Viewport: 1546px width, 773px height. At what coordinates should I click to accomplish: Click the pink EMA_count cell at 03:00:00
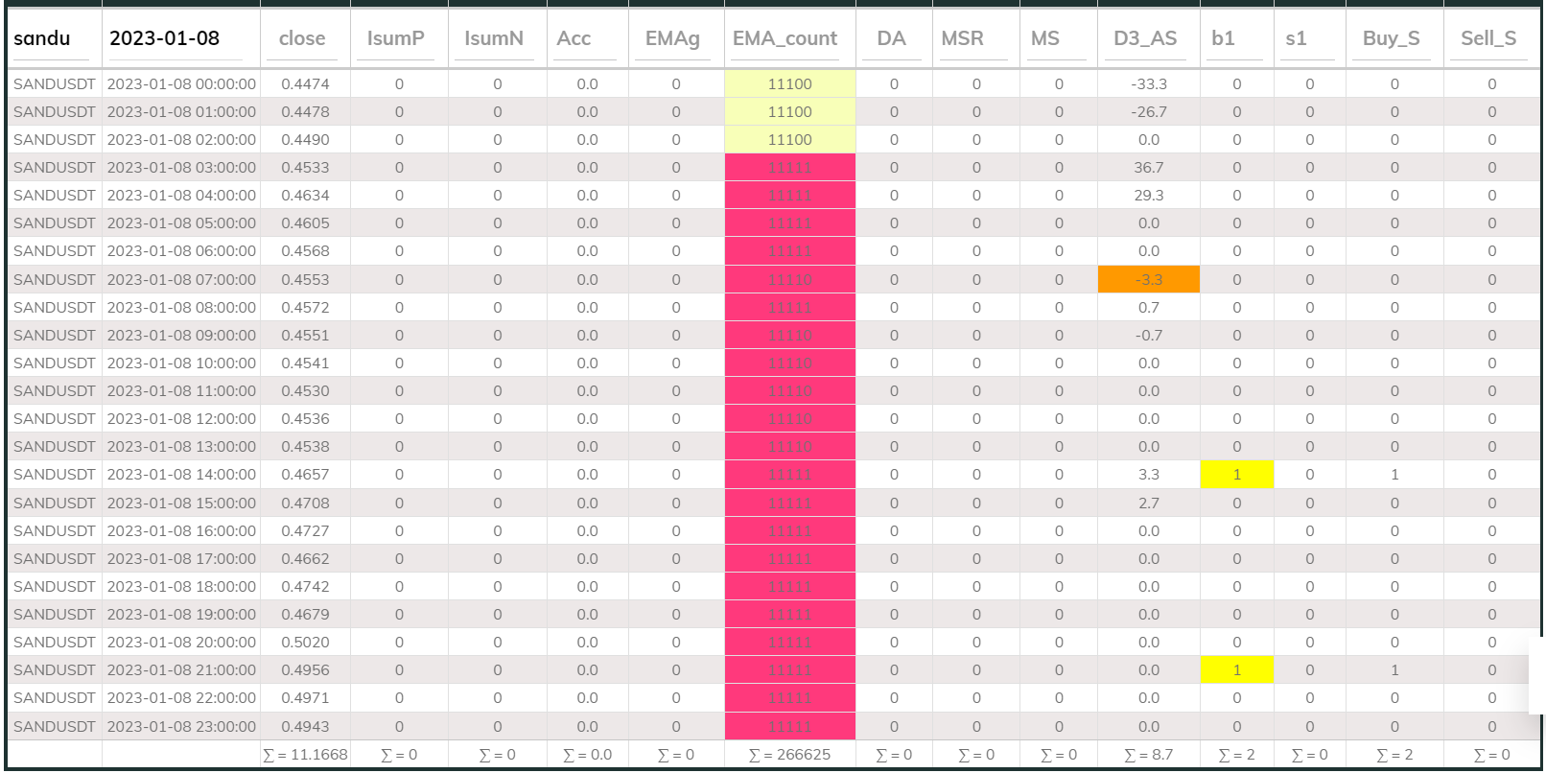(789, 168)
